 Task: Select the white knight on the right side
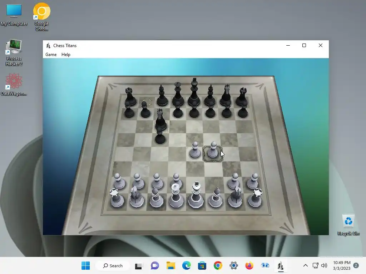click(236, 197)
